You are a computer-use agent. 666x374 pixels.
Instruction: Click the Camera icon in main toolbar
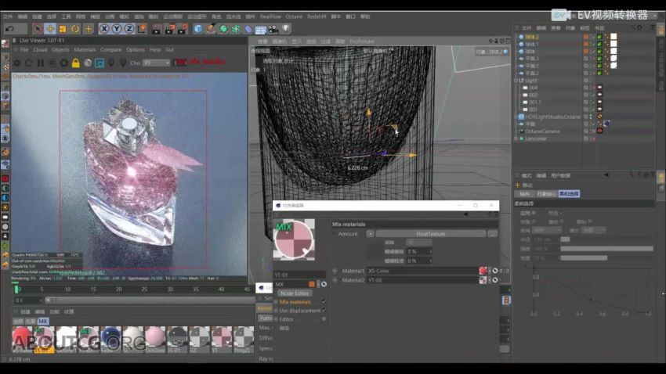click(273, 29)
